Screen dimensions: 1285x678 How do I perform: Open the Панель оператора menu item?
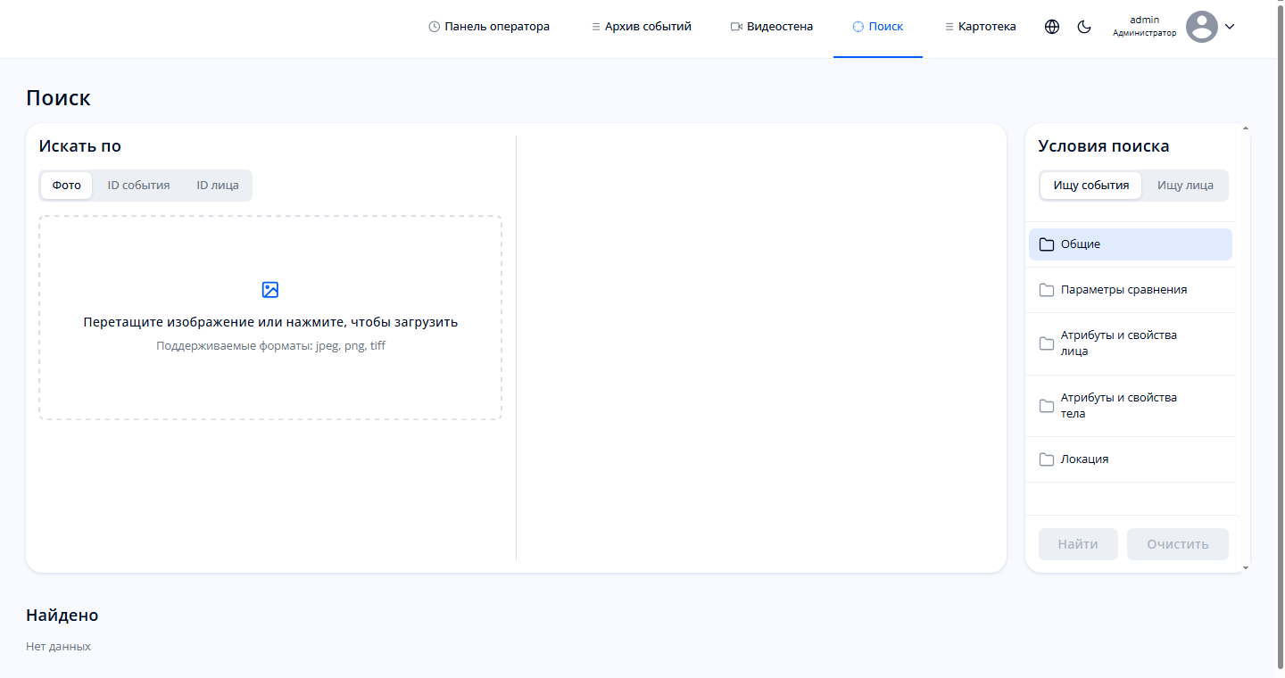coord(489,27)
